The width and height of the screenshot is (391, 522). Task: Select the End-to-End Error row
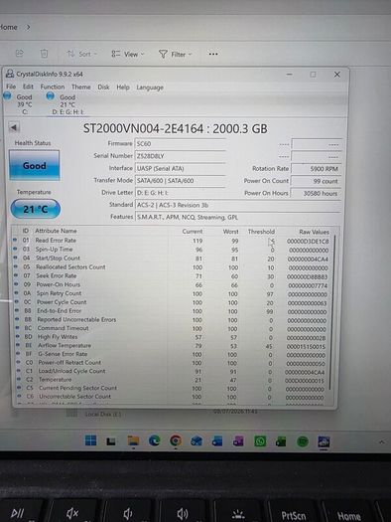[172, 311]
